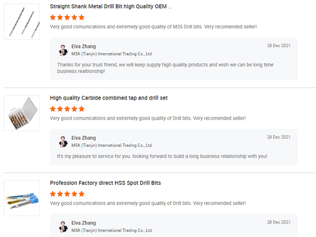Screen dimensions: 316x237
Task: Click the five-star rating under Carbide set review
Action: [x=67, y=108]
